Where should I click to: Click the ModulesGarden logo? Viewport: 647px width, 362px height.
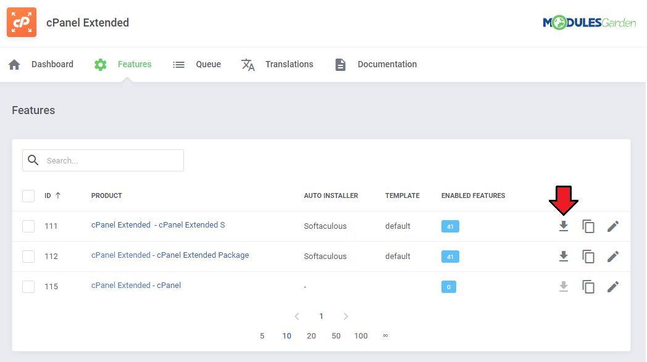tap(589, 23)
